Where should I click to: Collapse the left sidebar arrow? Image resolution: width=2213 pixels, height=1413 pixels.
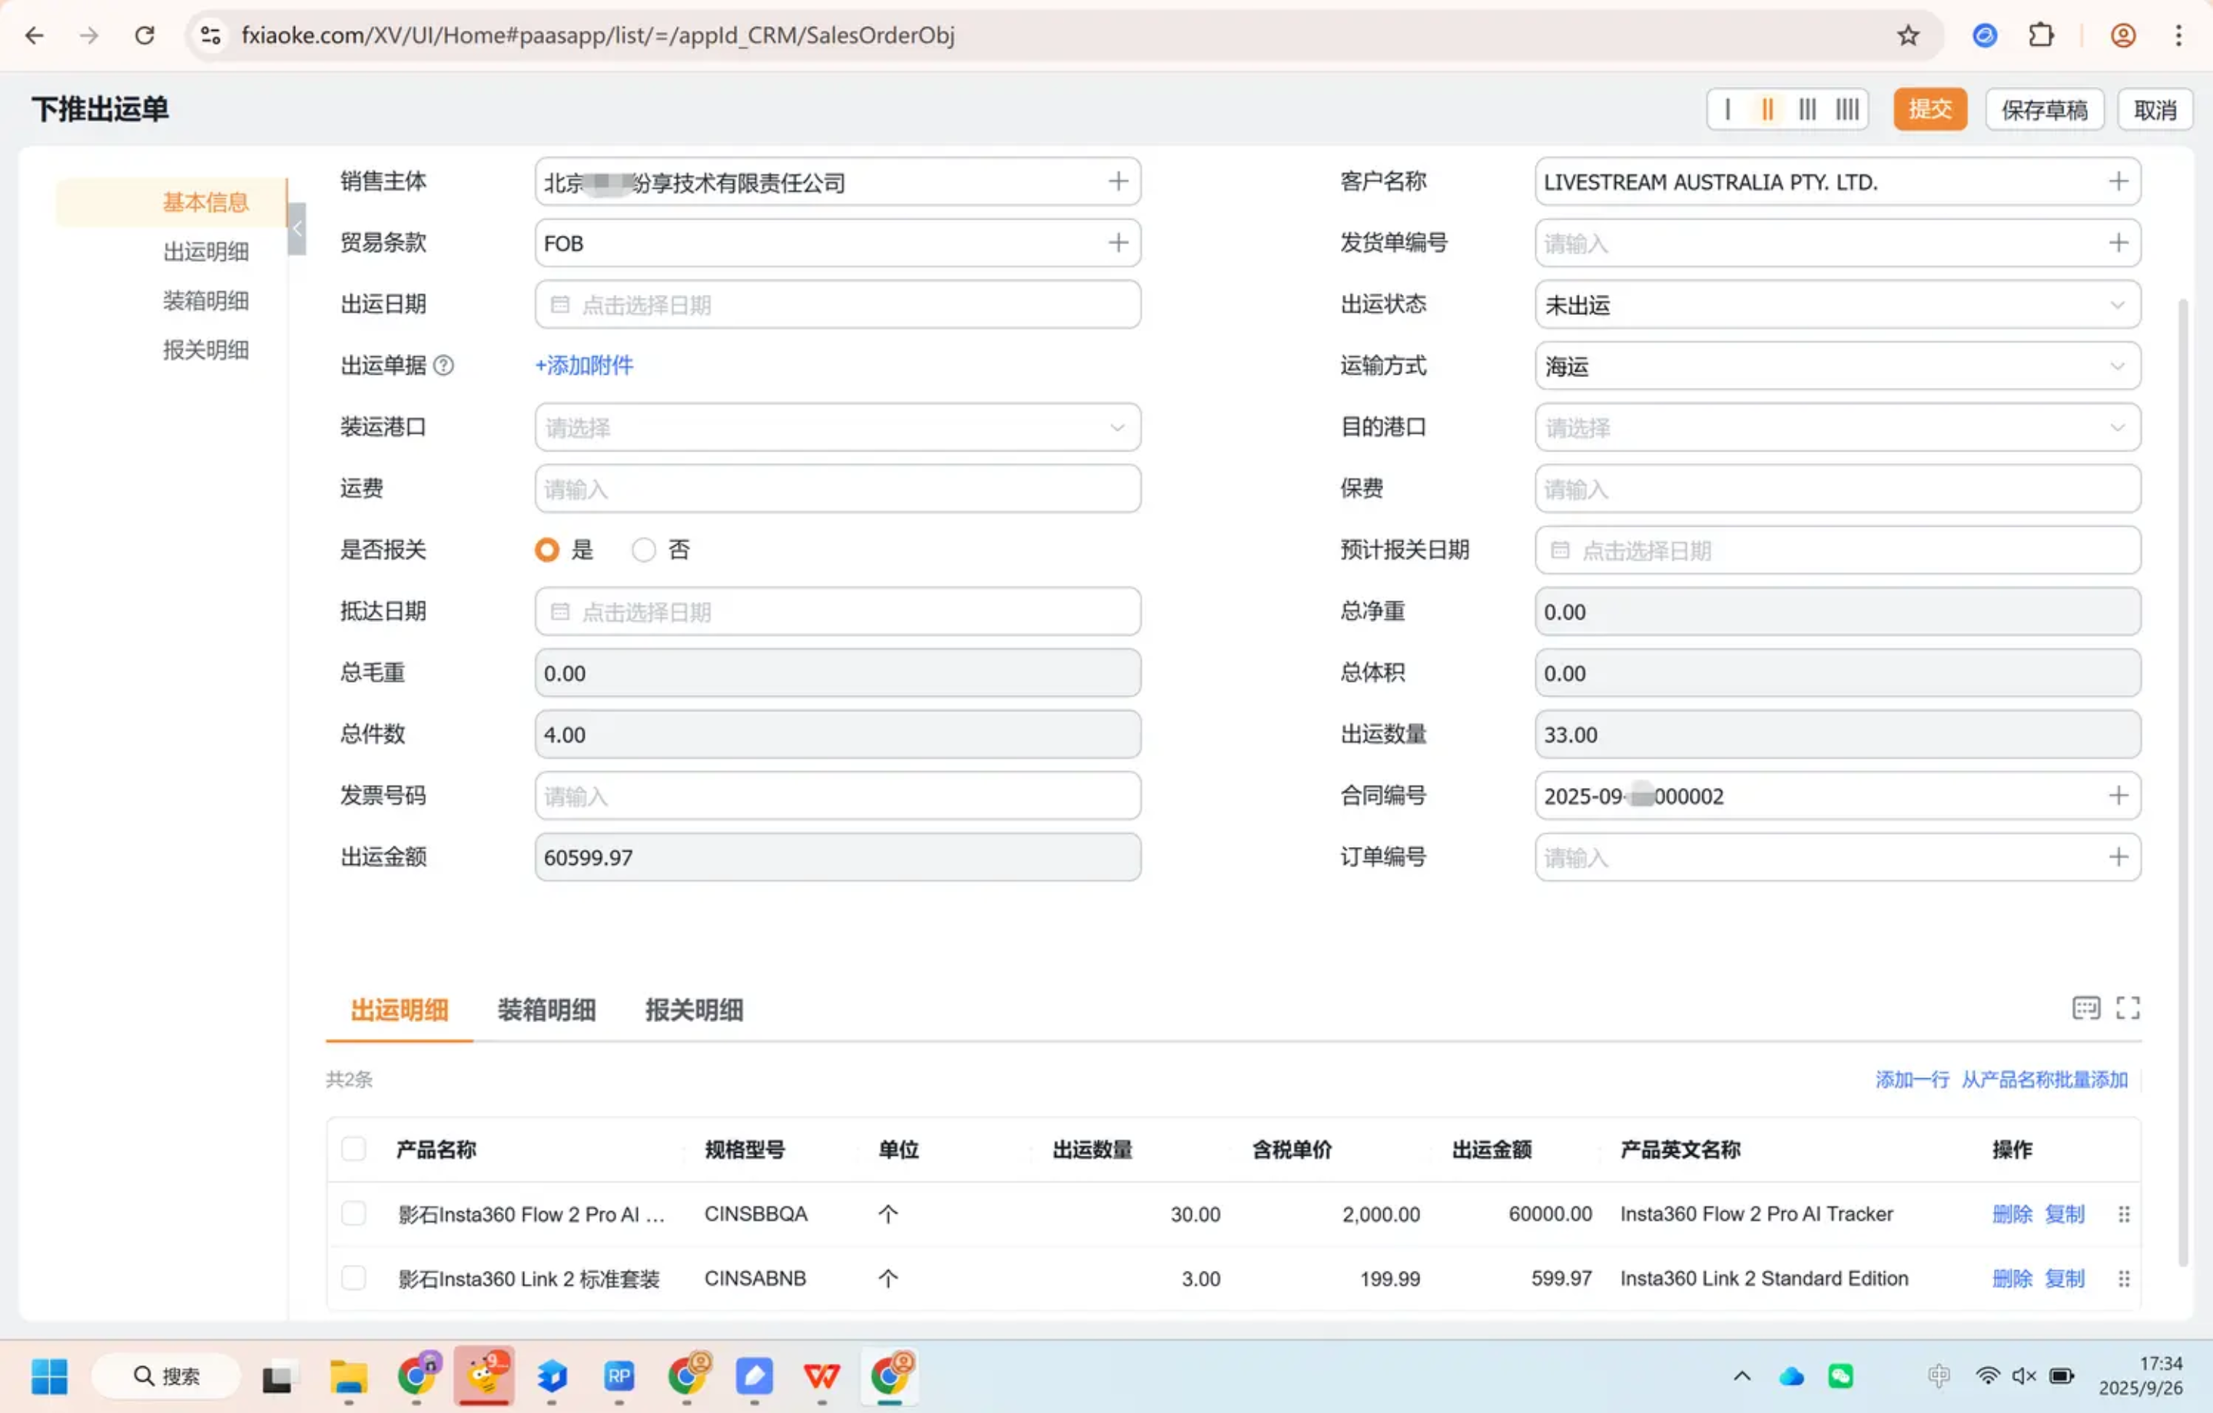click(297, 229)
